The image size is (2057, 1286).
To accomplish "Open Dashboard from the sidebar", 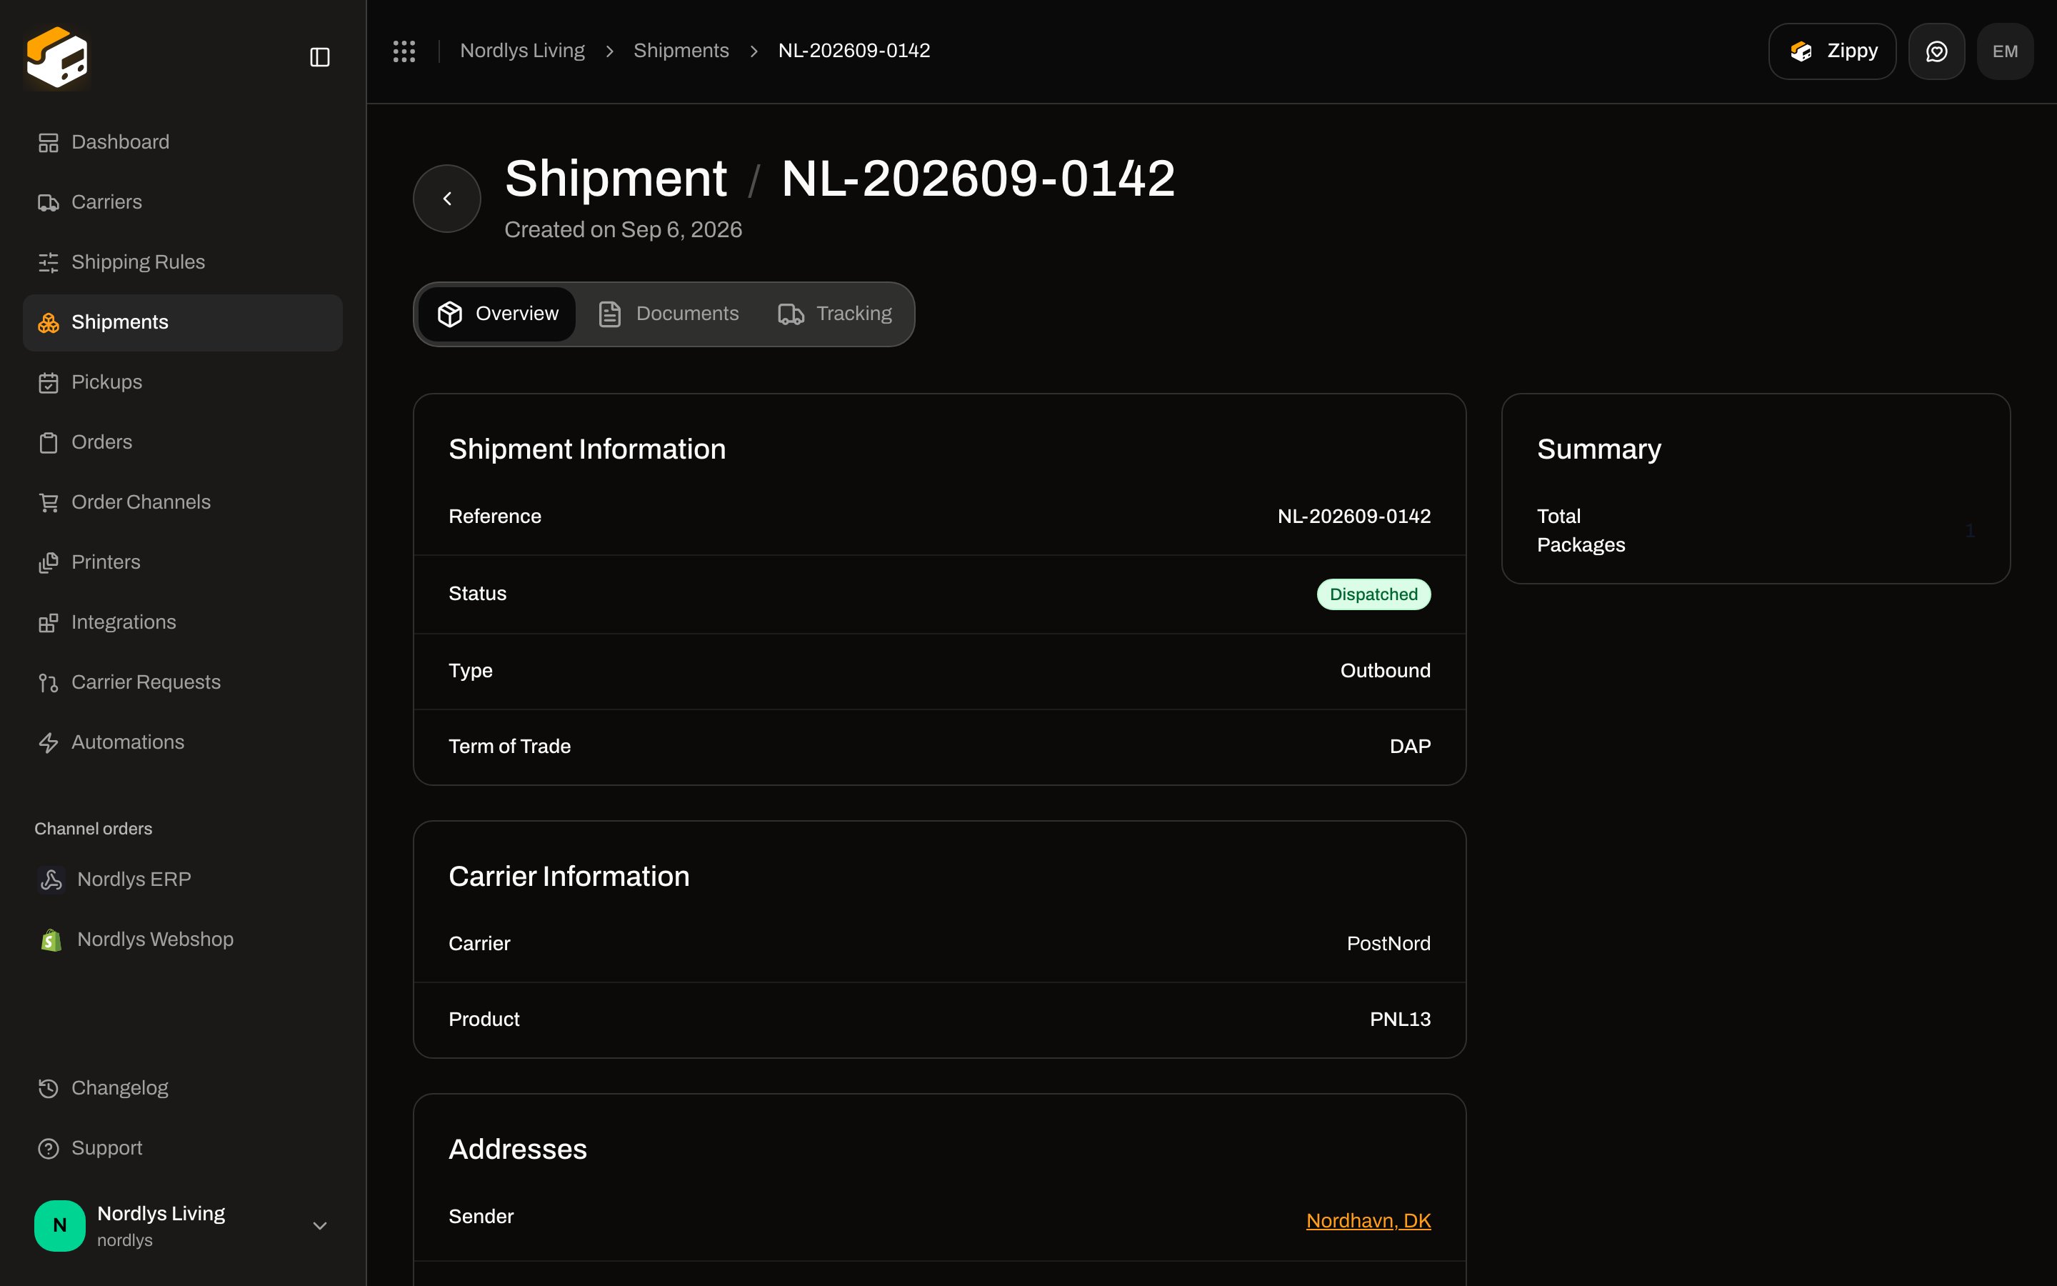I will [183, 142].
